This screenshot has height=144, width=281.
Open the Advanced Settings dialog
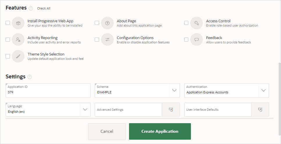[171, 110]
